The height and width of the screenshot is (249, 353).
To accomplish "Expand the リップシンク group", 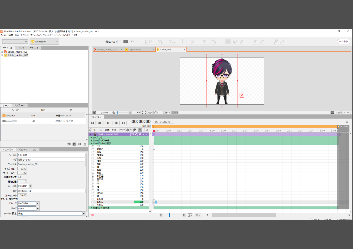I will tap(92, 137).
